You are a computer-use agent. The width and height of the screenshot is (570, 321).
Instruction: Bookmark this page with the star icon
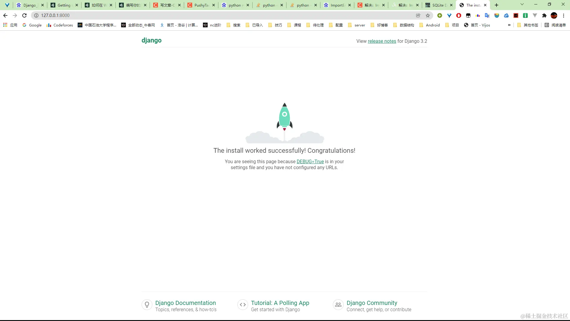click(428, 15)
